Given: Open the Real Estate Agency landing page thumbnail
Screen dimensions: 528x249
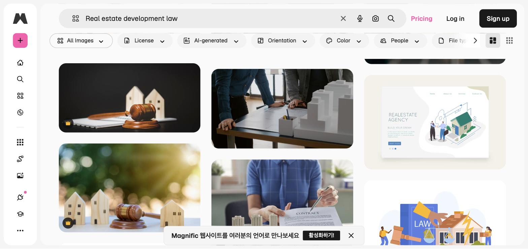Looking at the screenshot, I should tap(435, 122).
